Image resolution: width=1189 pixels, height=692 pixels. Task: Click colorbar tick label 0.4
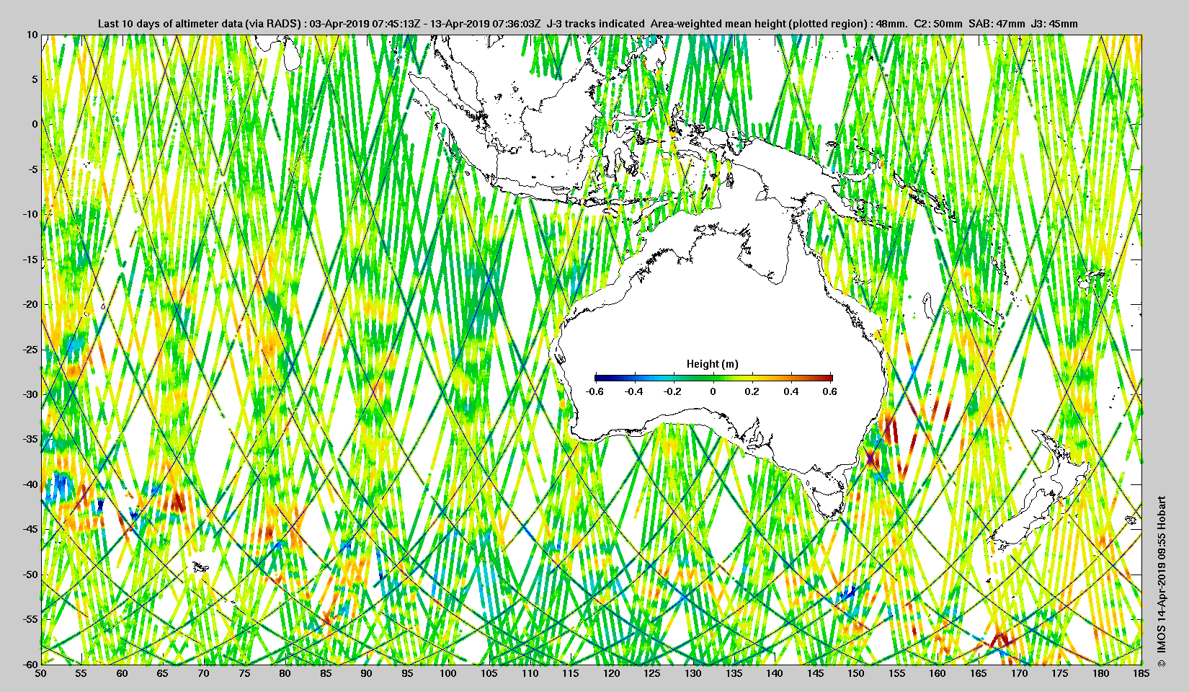(x=791, y=391)
